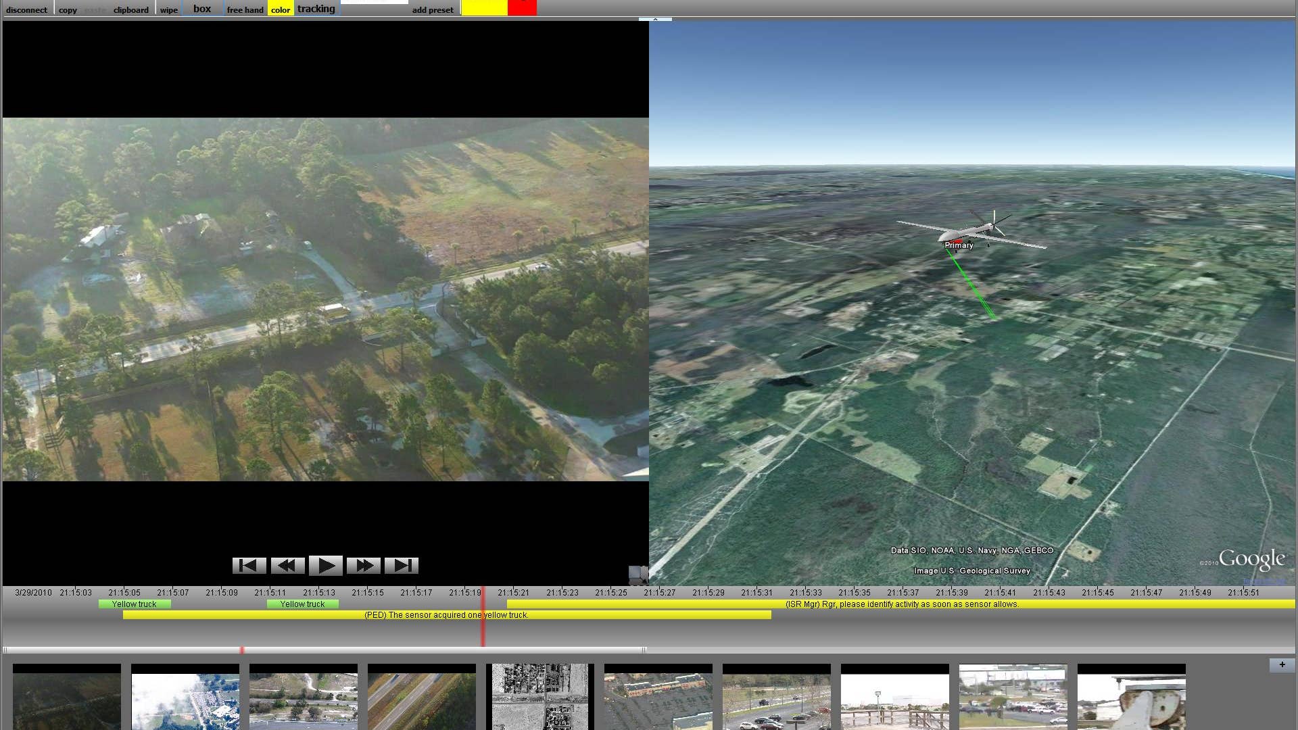Pick the yellow color swatch

click(484, 8)
